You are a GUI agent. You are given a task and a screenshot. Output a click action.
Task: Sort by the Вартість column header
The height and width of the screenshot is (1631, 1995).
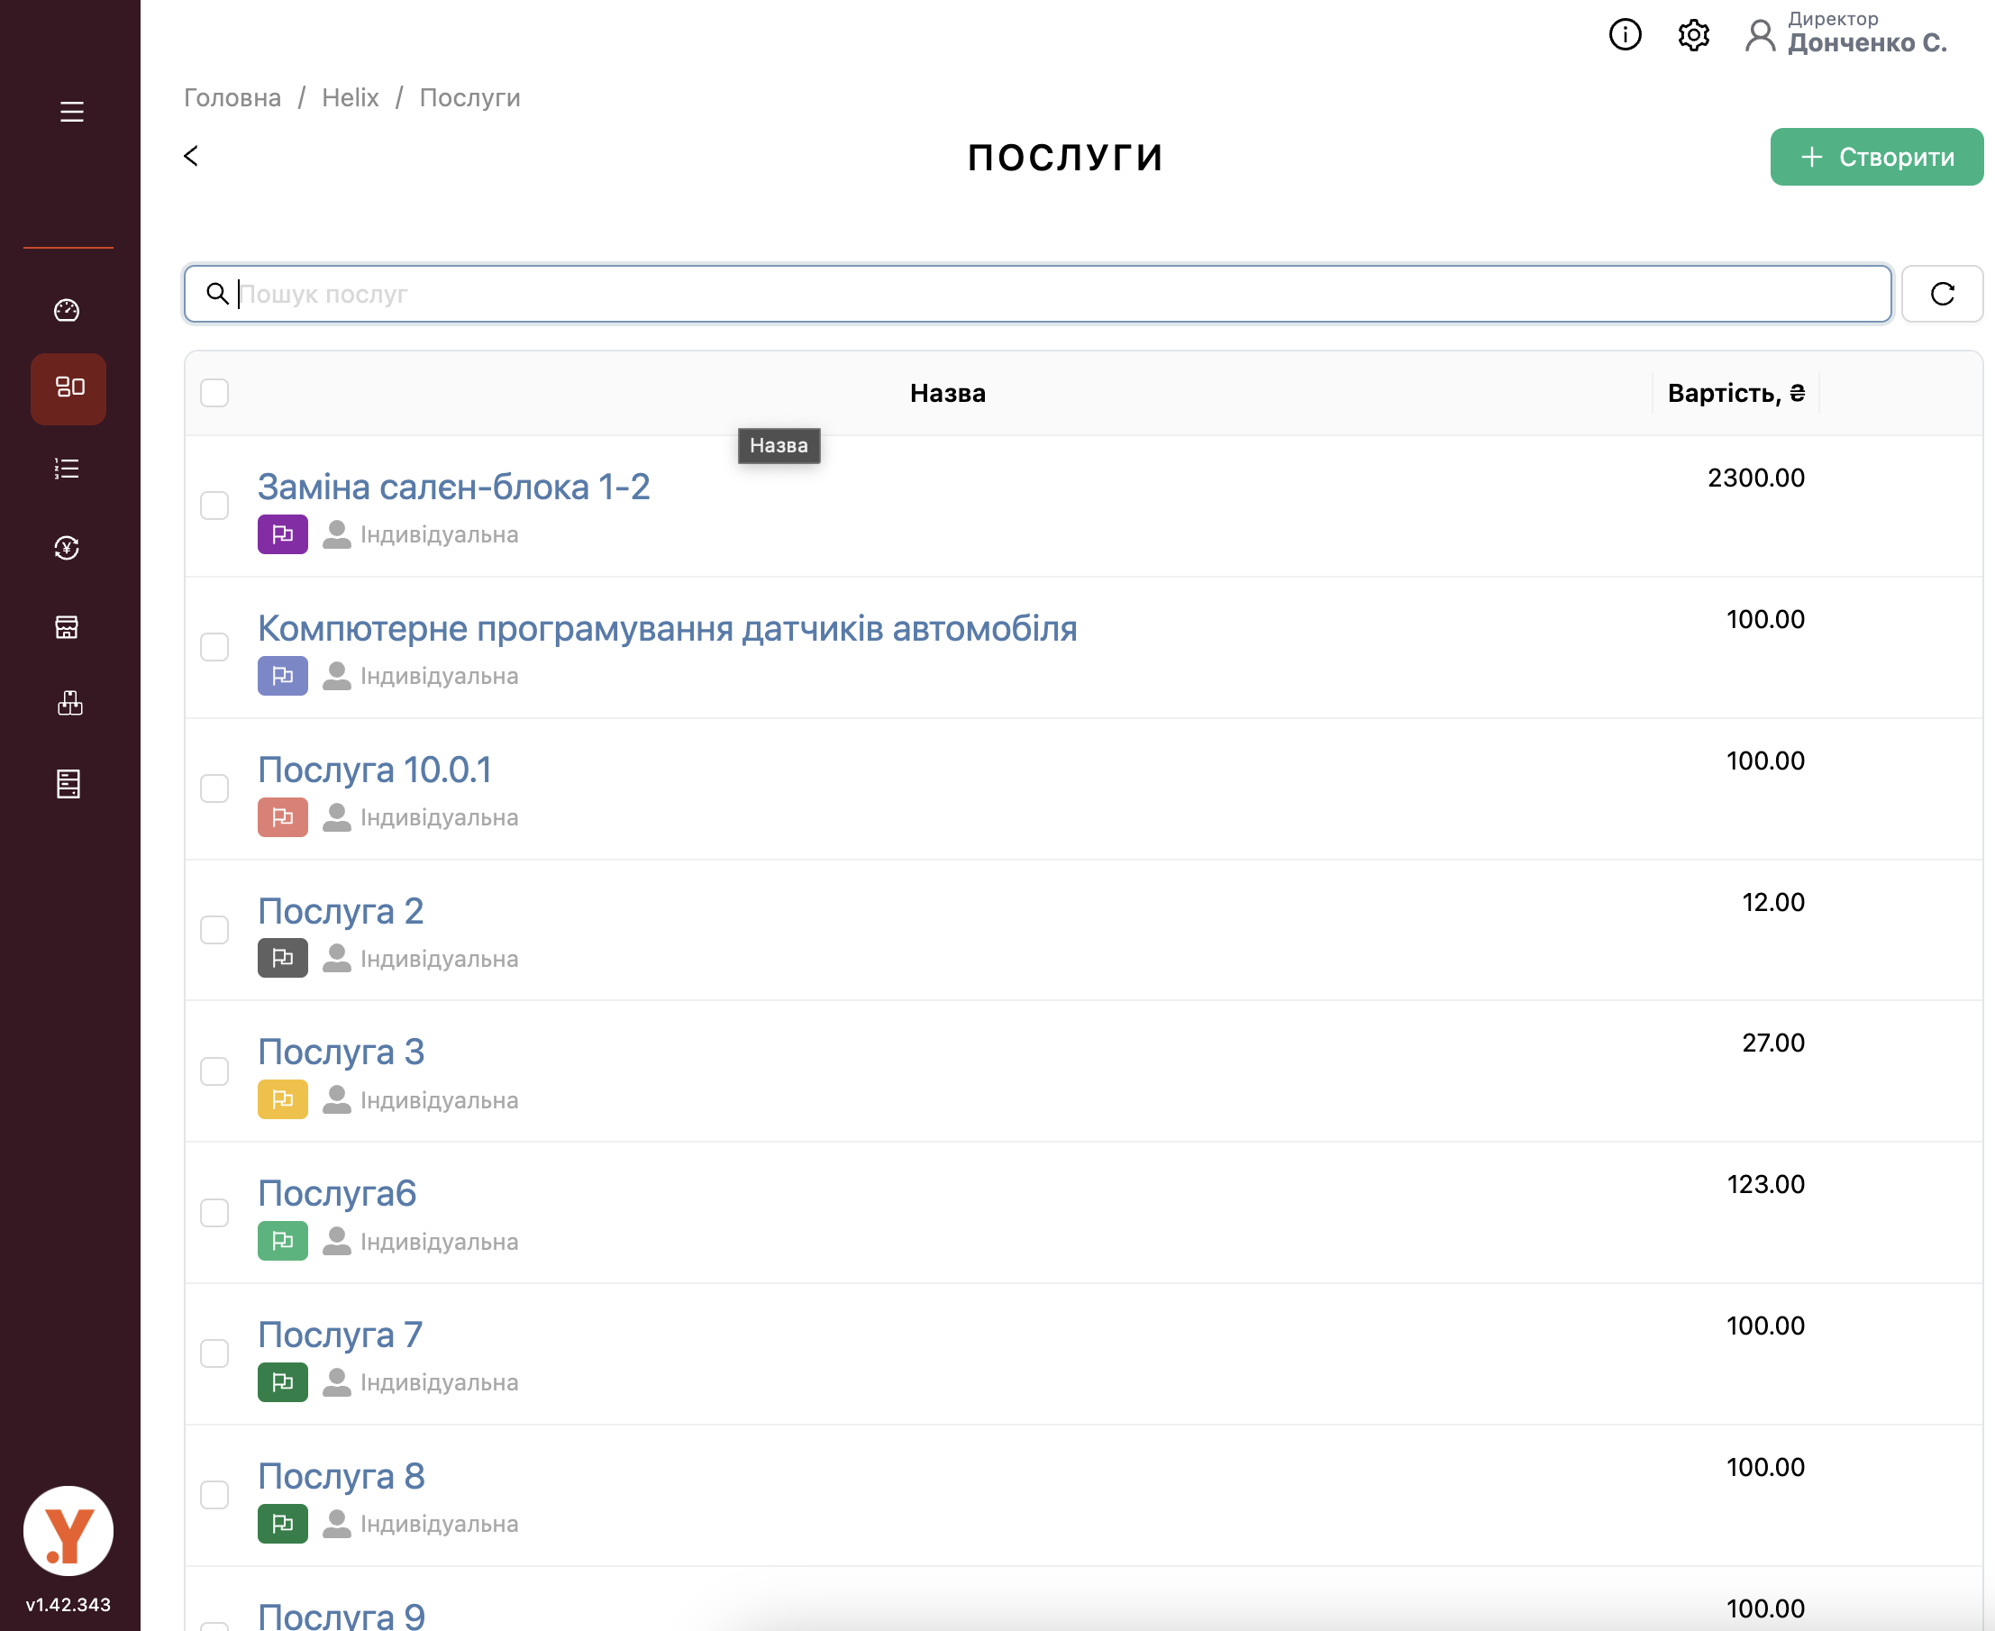tap(1735, 393)
